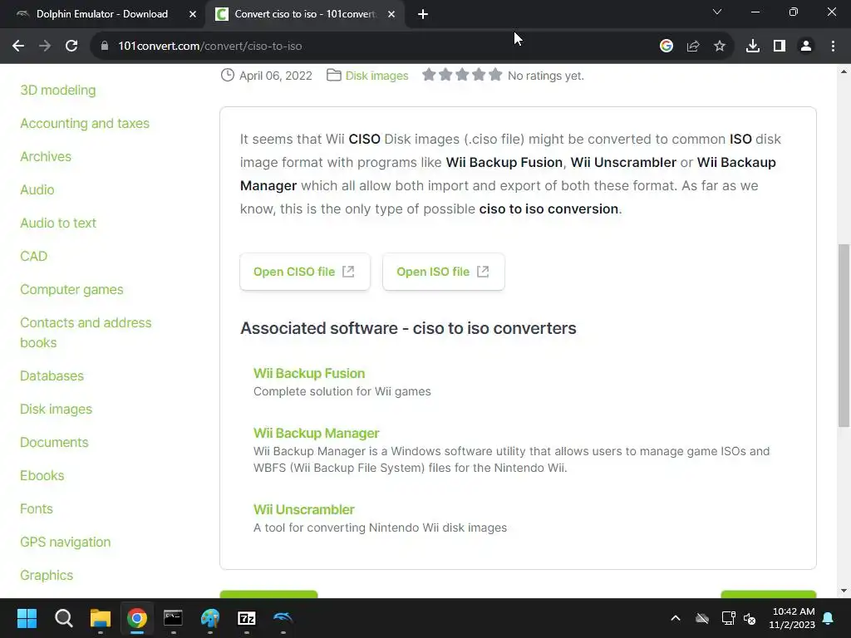Click the network display tray icon
Screen dimensions: 851x638
pos(728,618)
